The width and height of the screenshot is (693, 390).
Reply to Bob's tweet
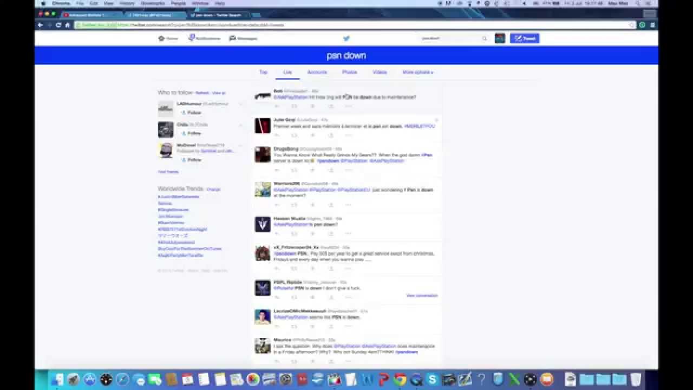[x=277, y=106]
